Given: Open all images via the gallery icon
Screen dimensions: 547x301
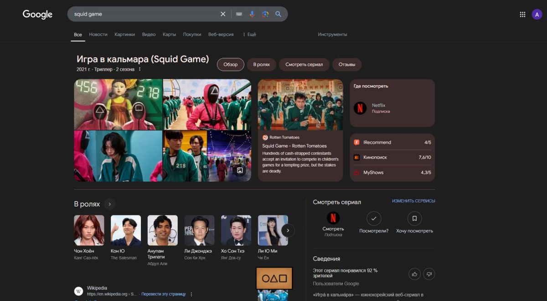Looking at the screenshot, I should tap(240, 171).
